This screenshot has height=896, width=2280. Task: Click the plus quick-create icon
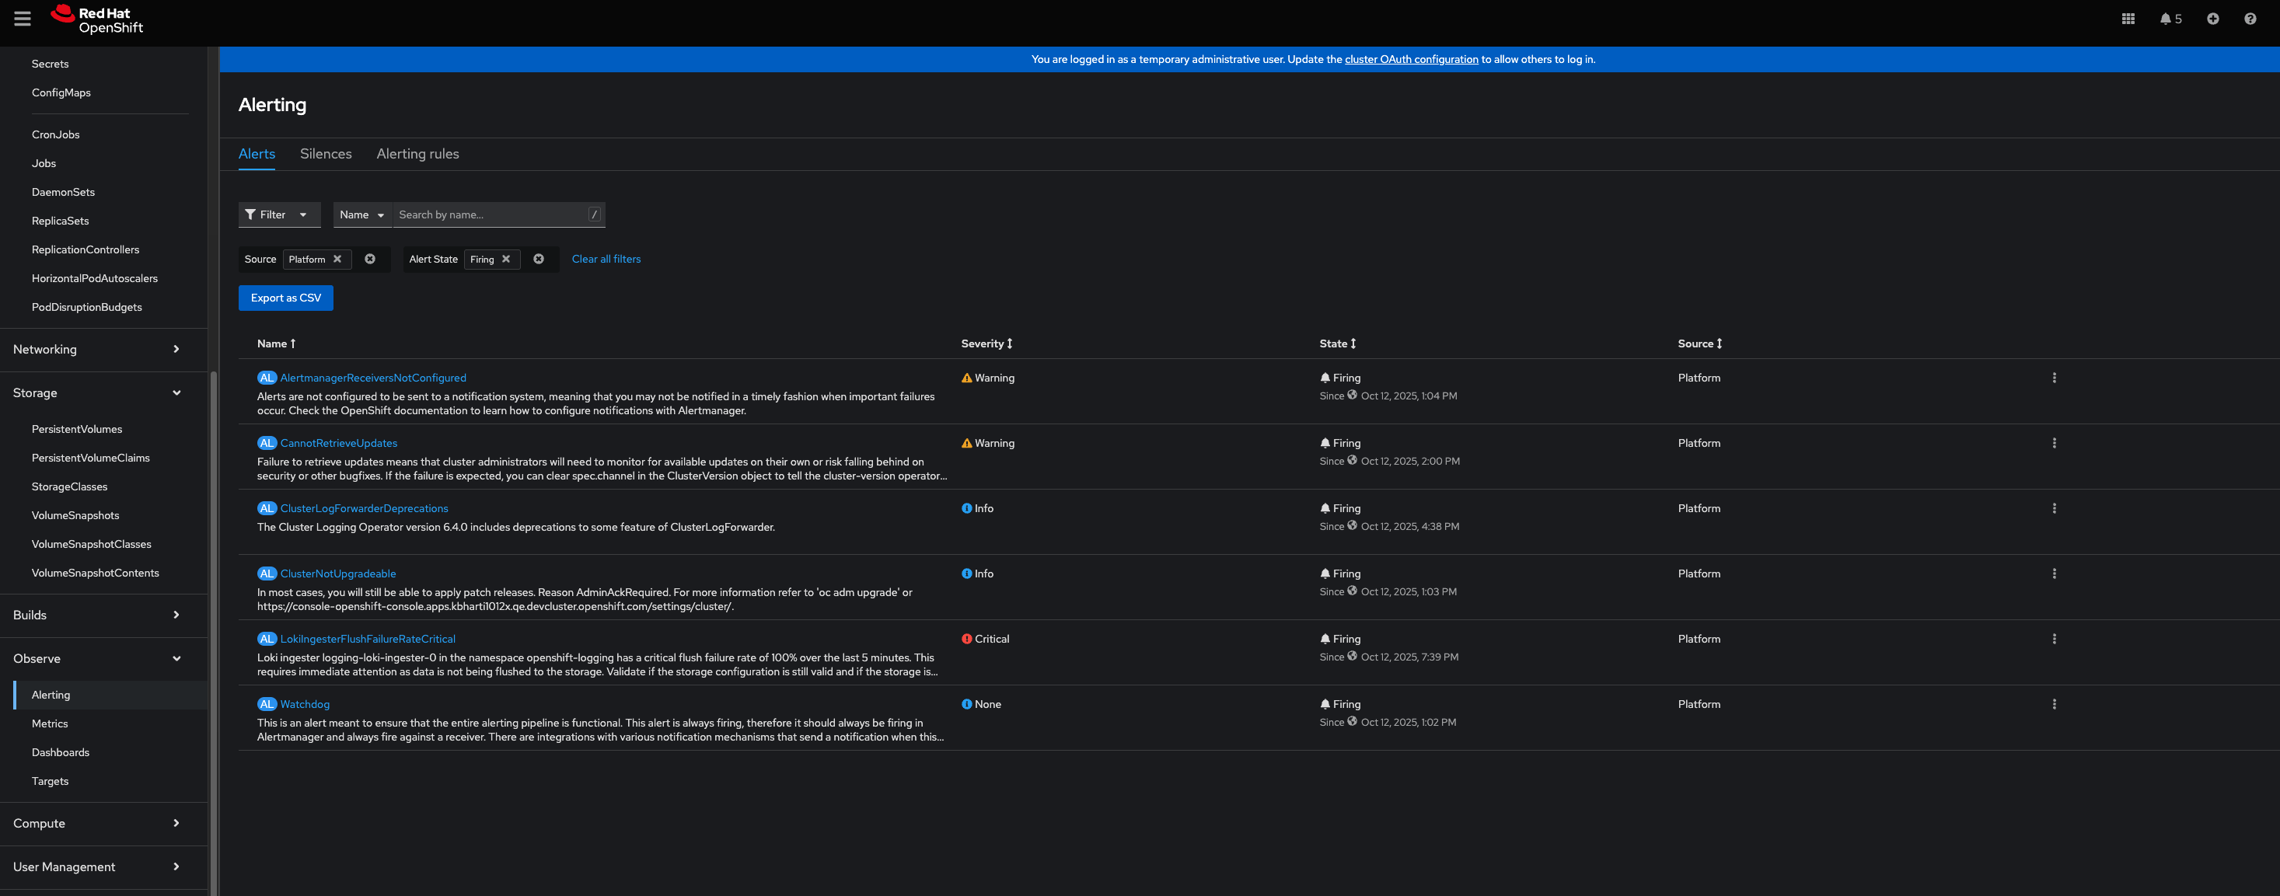click(2212, 19)
